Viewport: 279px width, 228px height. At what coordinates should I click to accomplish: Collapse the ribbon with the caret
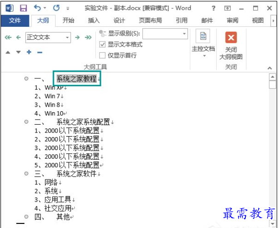pyautogui.click(x=270, y=68)
